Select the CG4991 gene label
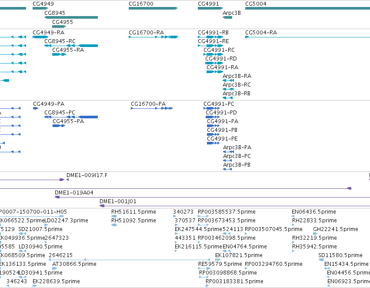This screenshot has height=288, width=370. click(208, 4)
